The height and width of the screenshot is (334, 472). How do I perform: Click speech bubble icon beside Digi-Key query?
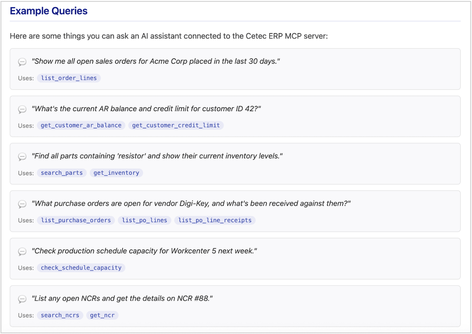click(x=22, y=204)
